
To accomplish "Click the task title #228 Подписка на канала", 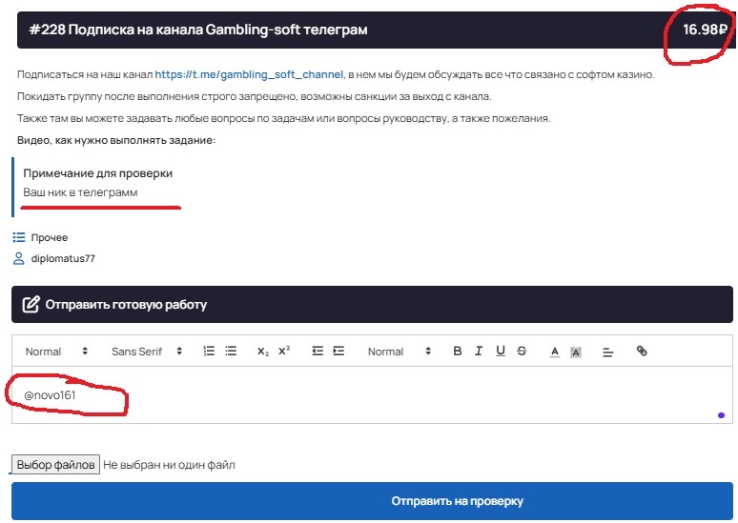I will [x=198, y=30].
